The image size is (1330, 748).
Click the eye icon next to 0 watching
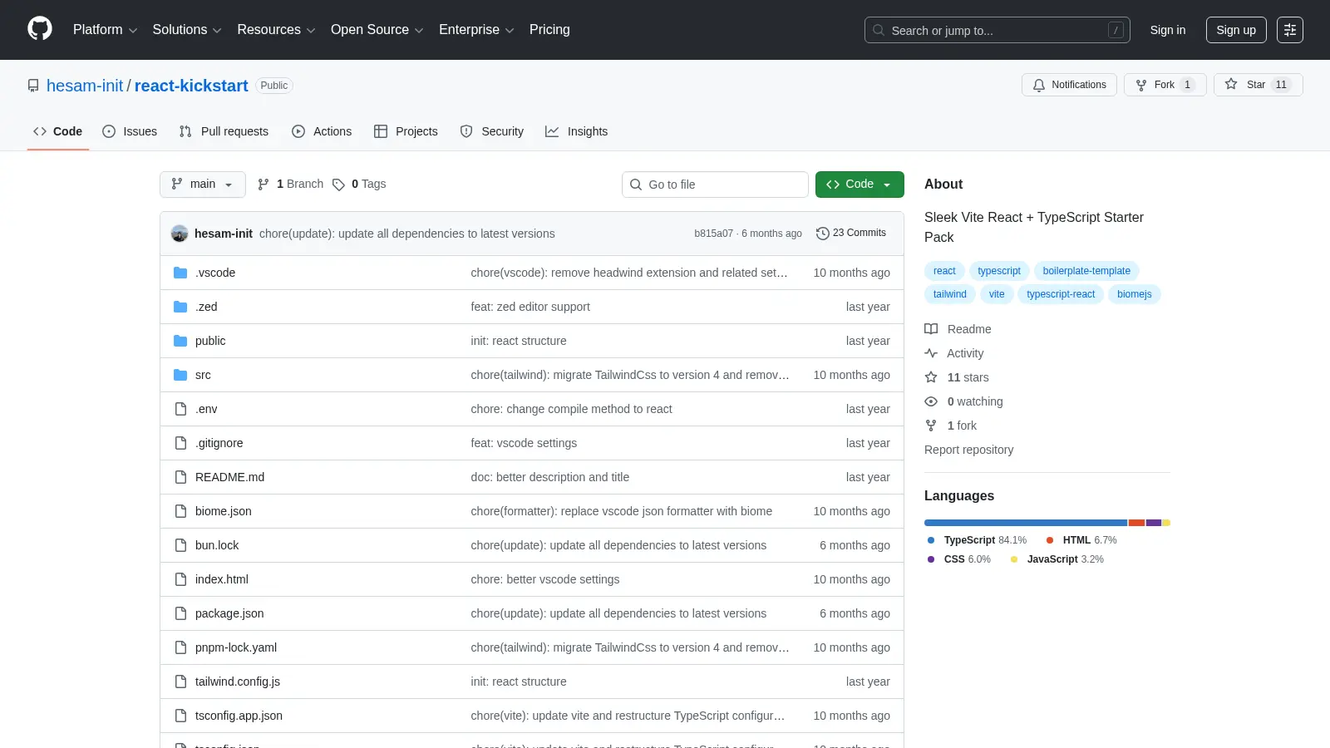pyautogui.click(x=931, y=401)
